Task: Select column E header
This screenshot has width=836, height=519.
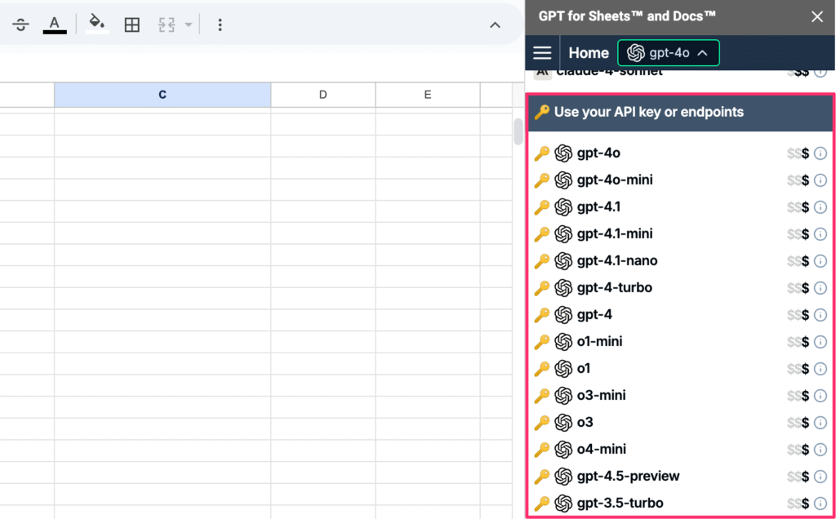Action: tap(428, 95)
